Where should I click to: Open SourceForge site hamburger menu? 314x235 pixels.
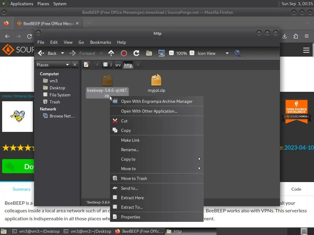[306, 50]
